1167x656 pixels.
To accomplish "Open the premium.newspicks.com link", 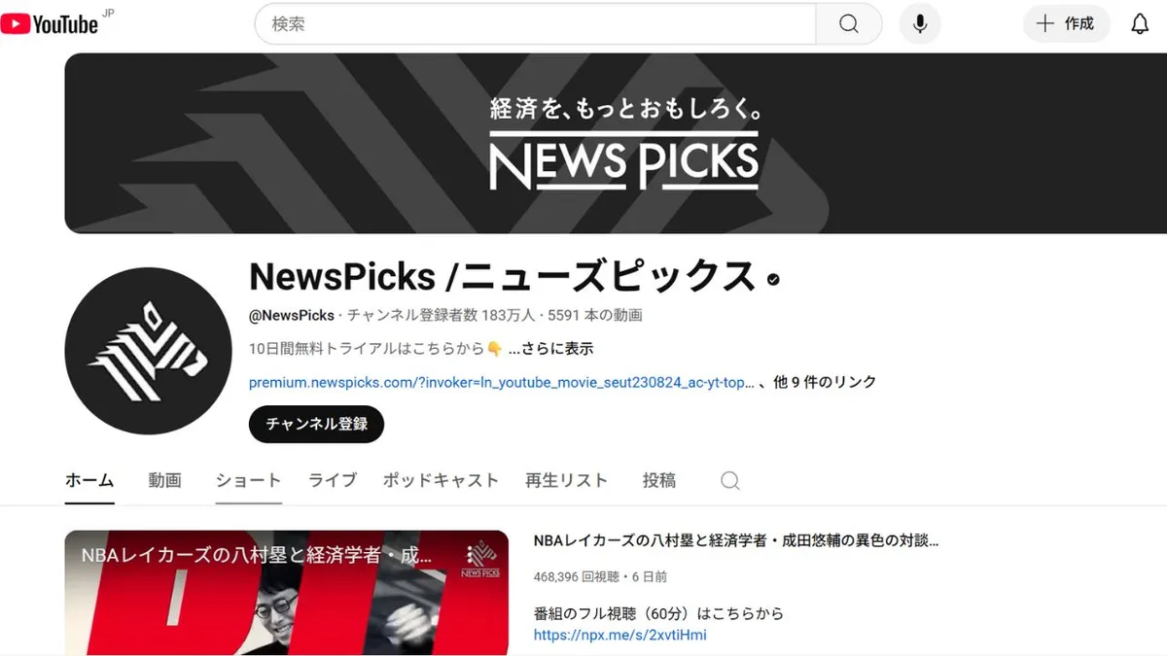I will click(x=502, y=382).
